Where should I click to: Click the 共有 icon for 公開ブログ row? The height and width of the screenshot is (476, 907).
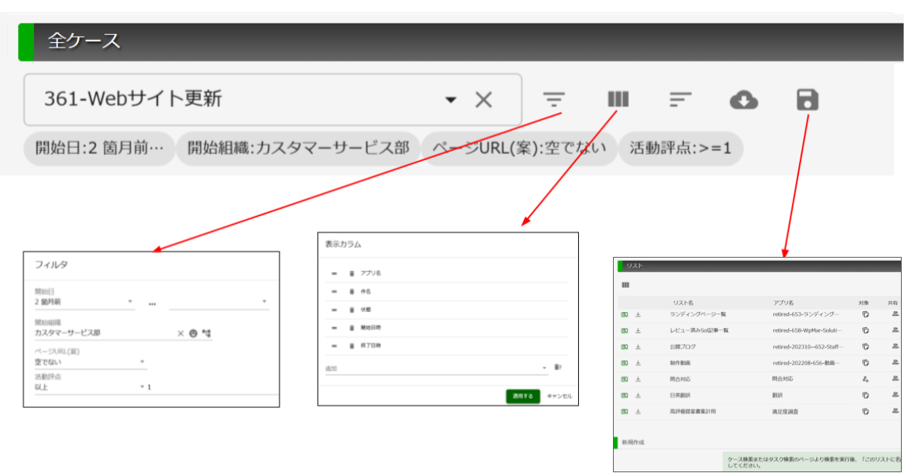(x=896, y=347)
